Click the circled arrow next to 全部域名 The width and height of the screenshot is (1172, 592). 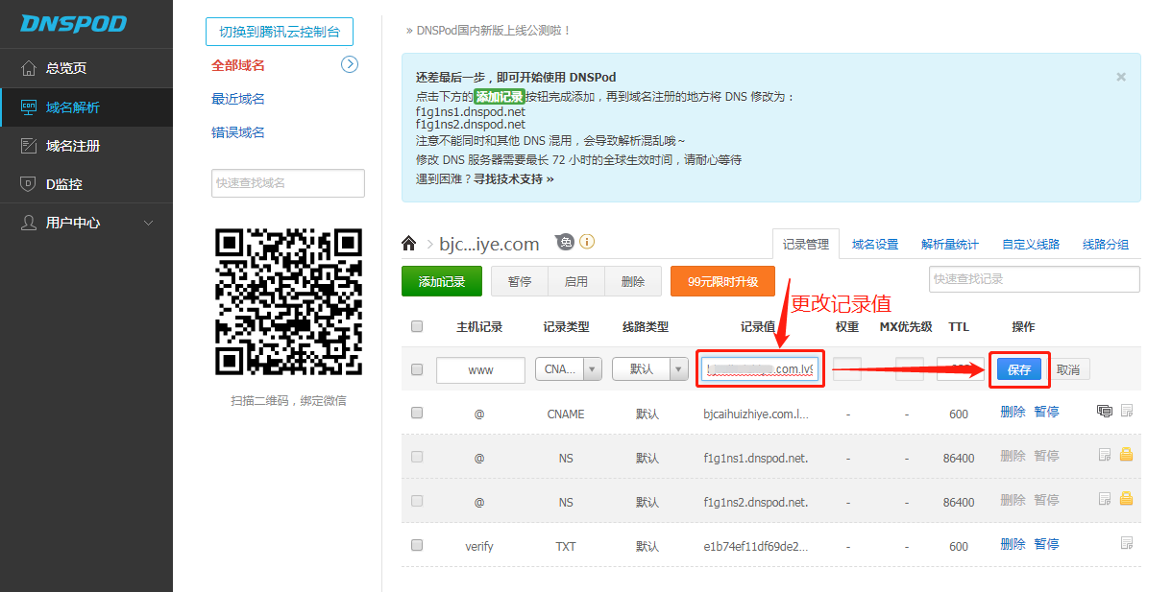[x=350, y=64]
